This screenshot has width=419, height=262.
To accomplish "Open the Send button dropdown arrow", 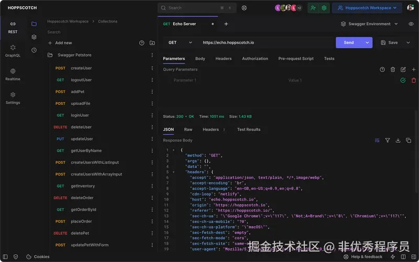I will tap(367, 42).
